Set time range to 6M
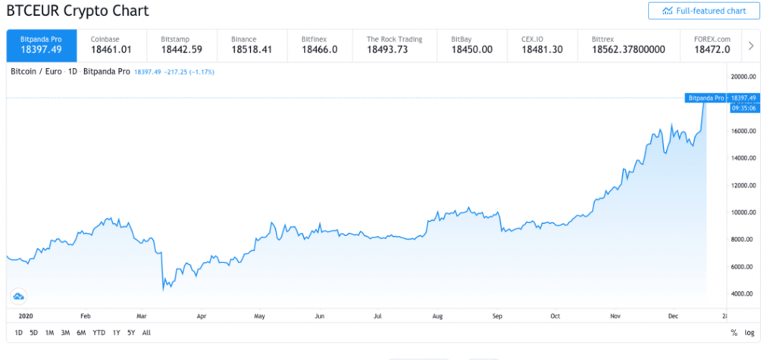 coord(81,333)
